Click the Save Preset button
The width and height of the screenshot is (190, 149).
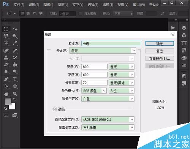tap(160, 59)
